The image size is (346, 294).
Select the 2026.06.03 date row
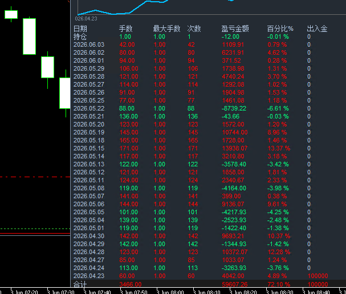[x=89, y=44]
